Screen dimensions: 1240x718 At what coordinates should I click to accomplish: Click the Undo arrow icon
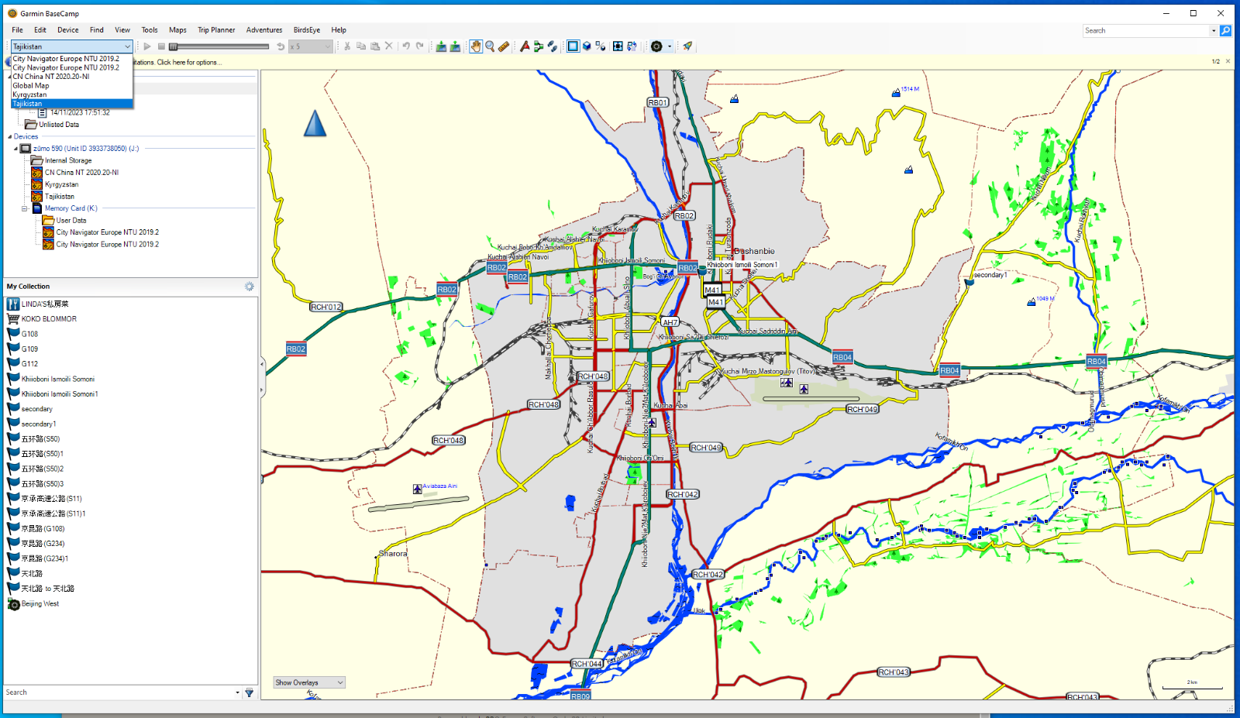point(406,46)
